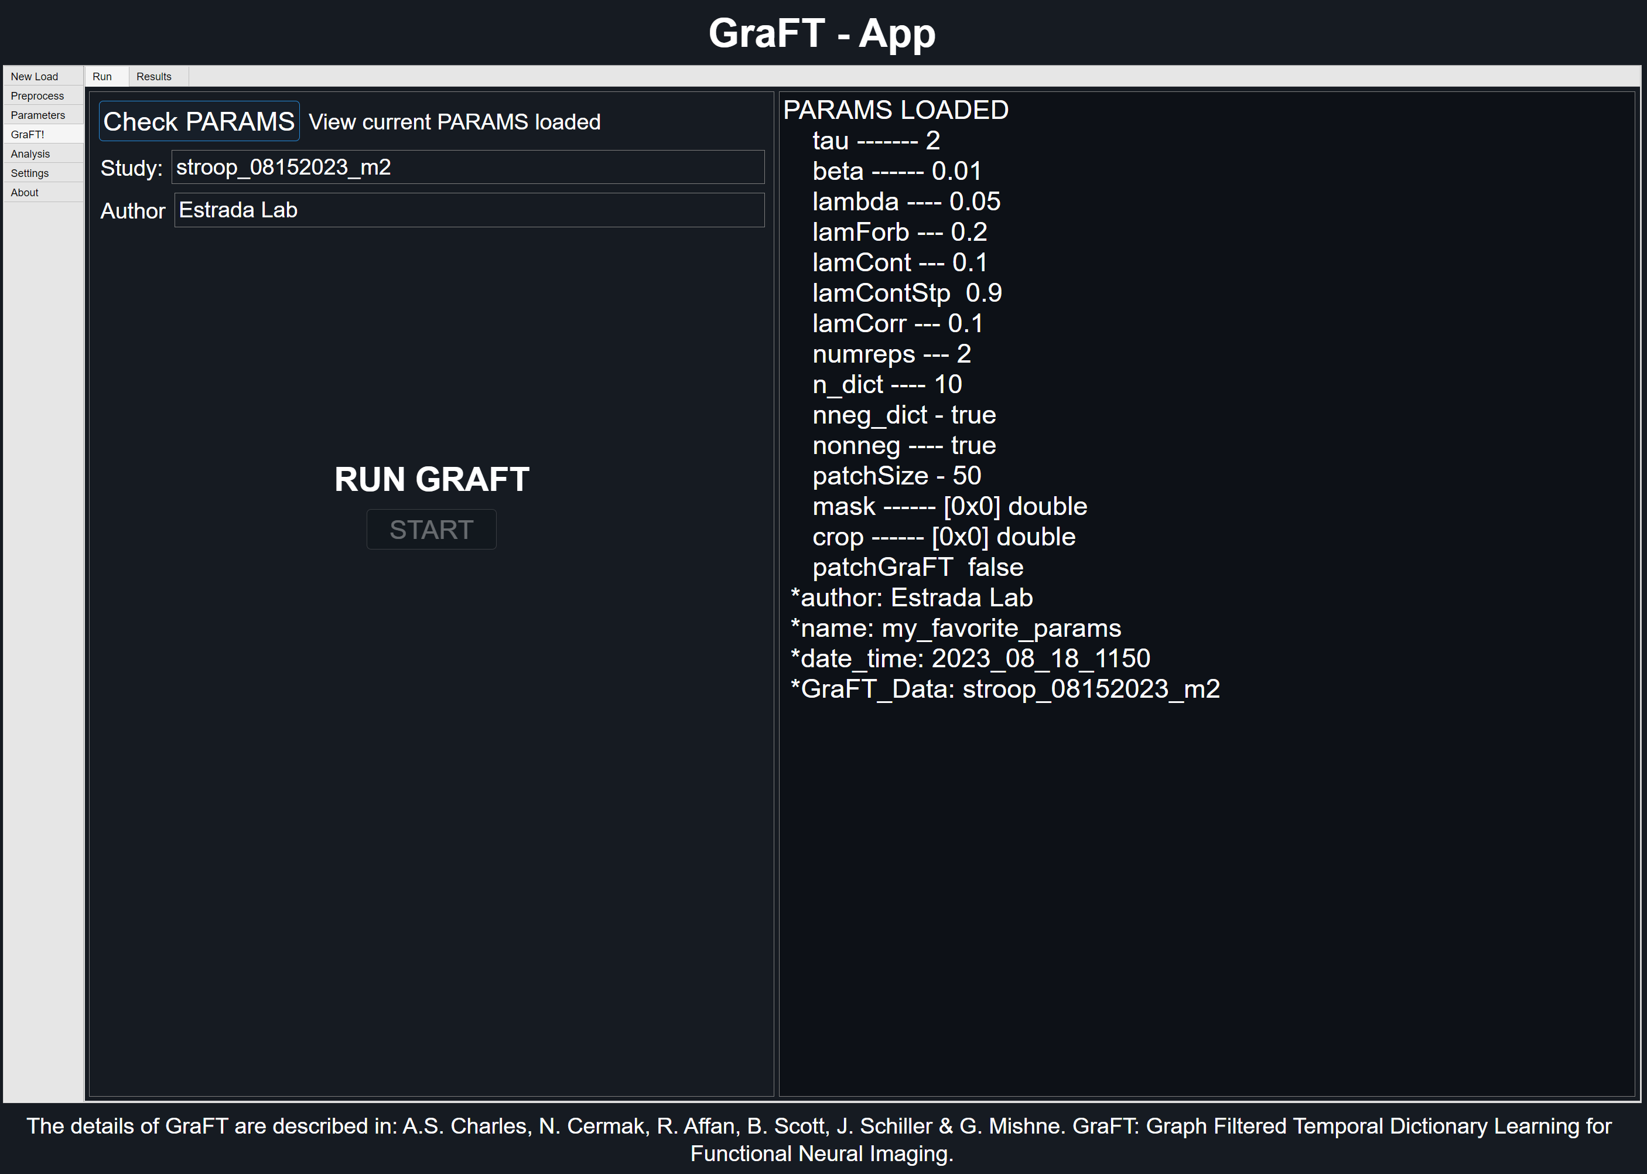
Task: Click the Check PARAMS button
Action: 199,123
